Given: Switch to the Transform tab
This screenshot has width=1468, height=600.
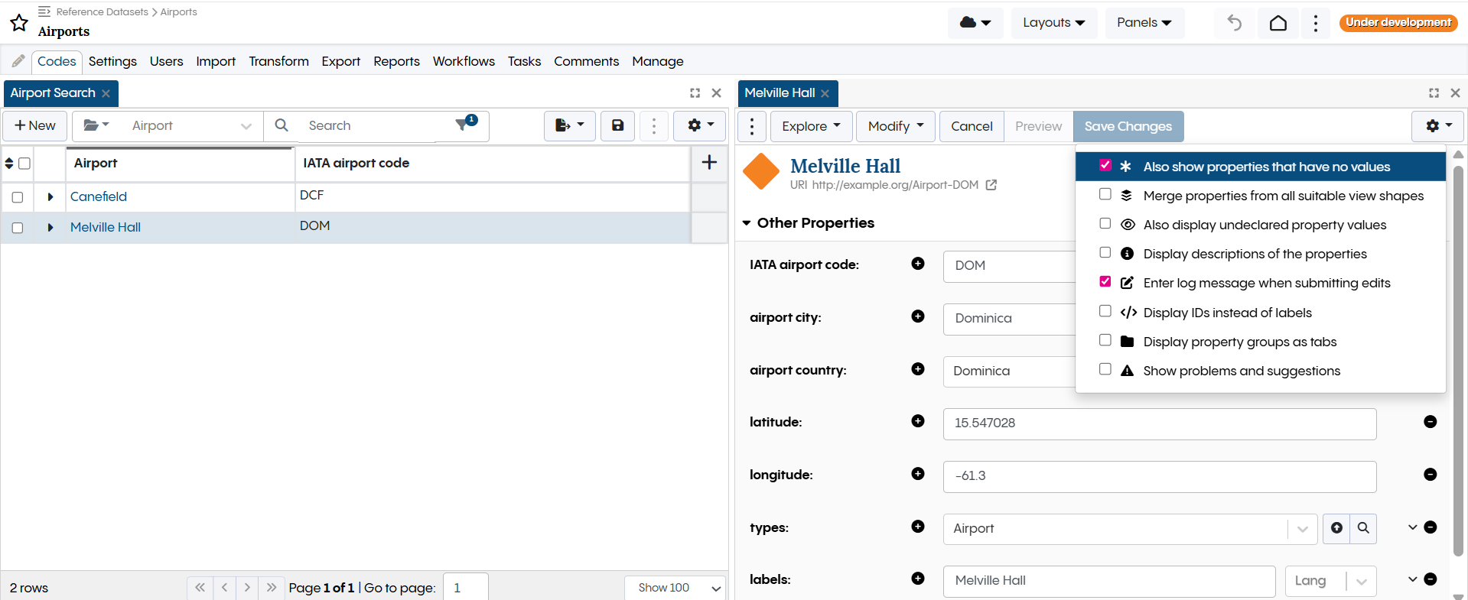Looking at the screenshot, I should pyautogui.click(x=278, y=61).
